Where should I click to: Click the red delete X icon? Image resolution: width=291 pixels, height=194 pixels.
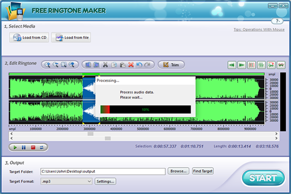(x=131, y=65)
